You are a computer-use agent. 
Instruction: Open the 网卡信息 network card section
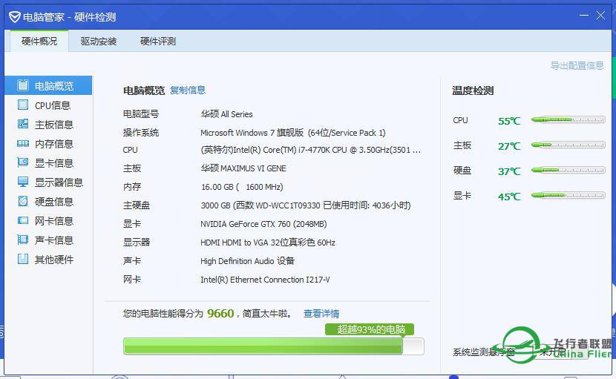click(53, 221)
